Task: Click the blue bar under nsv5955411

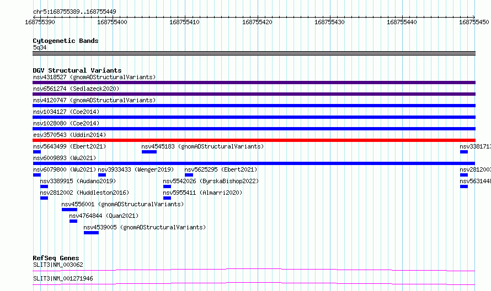Action: 167,198
